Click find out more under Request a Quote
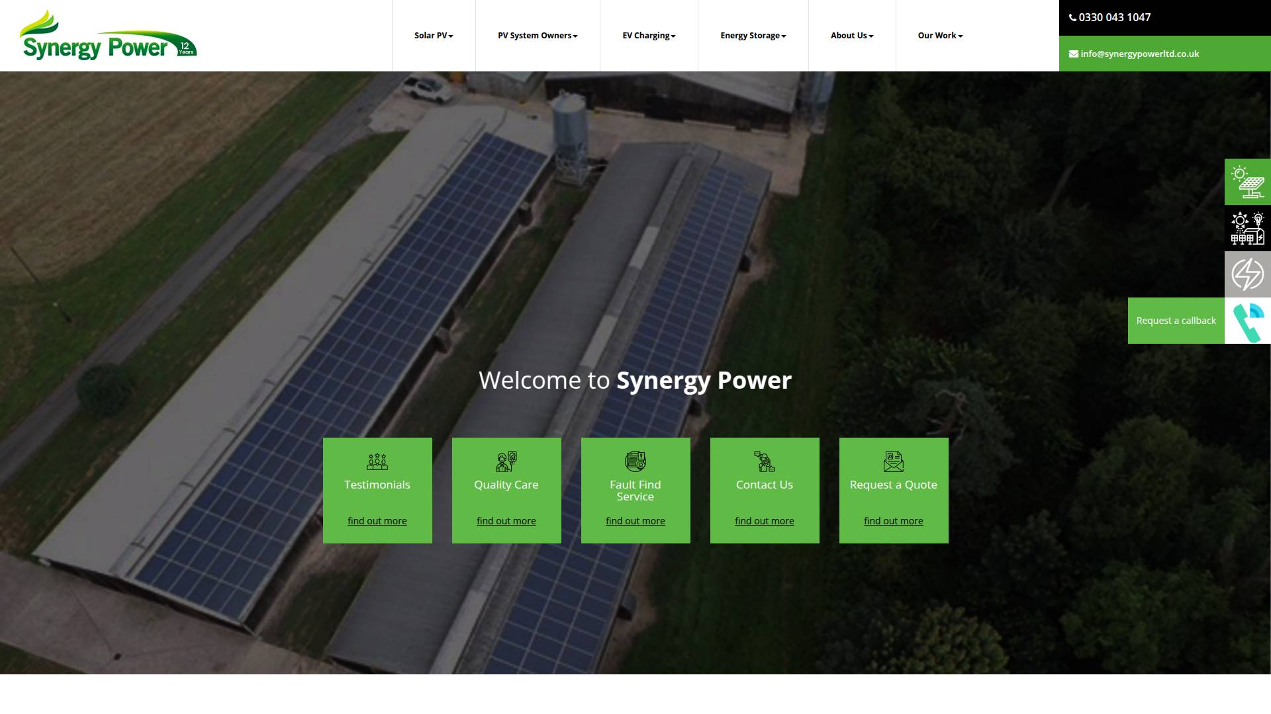 tap(894, 521)
